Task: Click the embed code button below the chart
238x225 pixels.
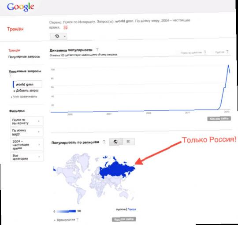Action: pos(219,119)
